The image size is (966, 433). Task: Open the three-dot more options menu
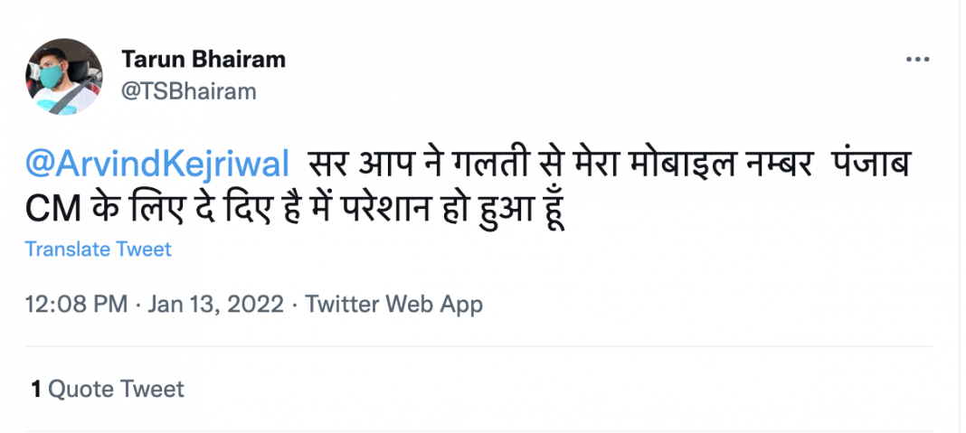coord(917,59)
